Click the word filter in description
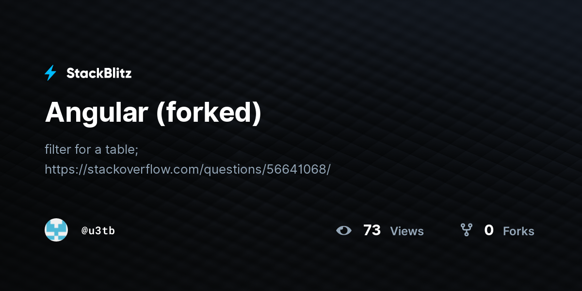Viewport: 582px width, 291px height. [x=58, y=149]
